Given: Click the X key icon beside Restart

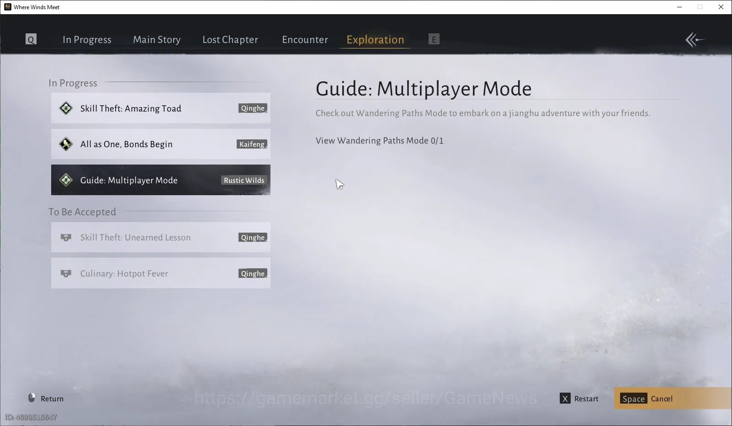Looking at the screenshot, I should pyautogui.click(x=565, y=399).
